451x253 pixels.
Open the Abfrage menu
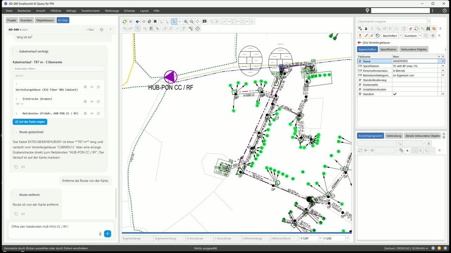[x=71, y=11]
